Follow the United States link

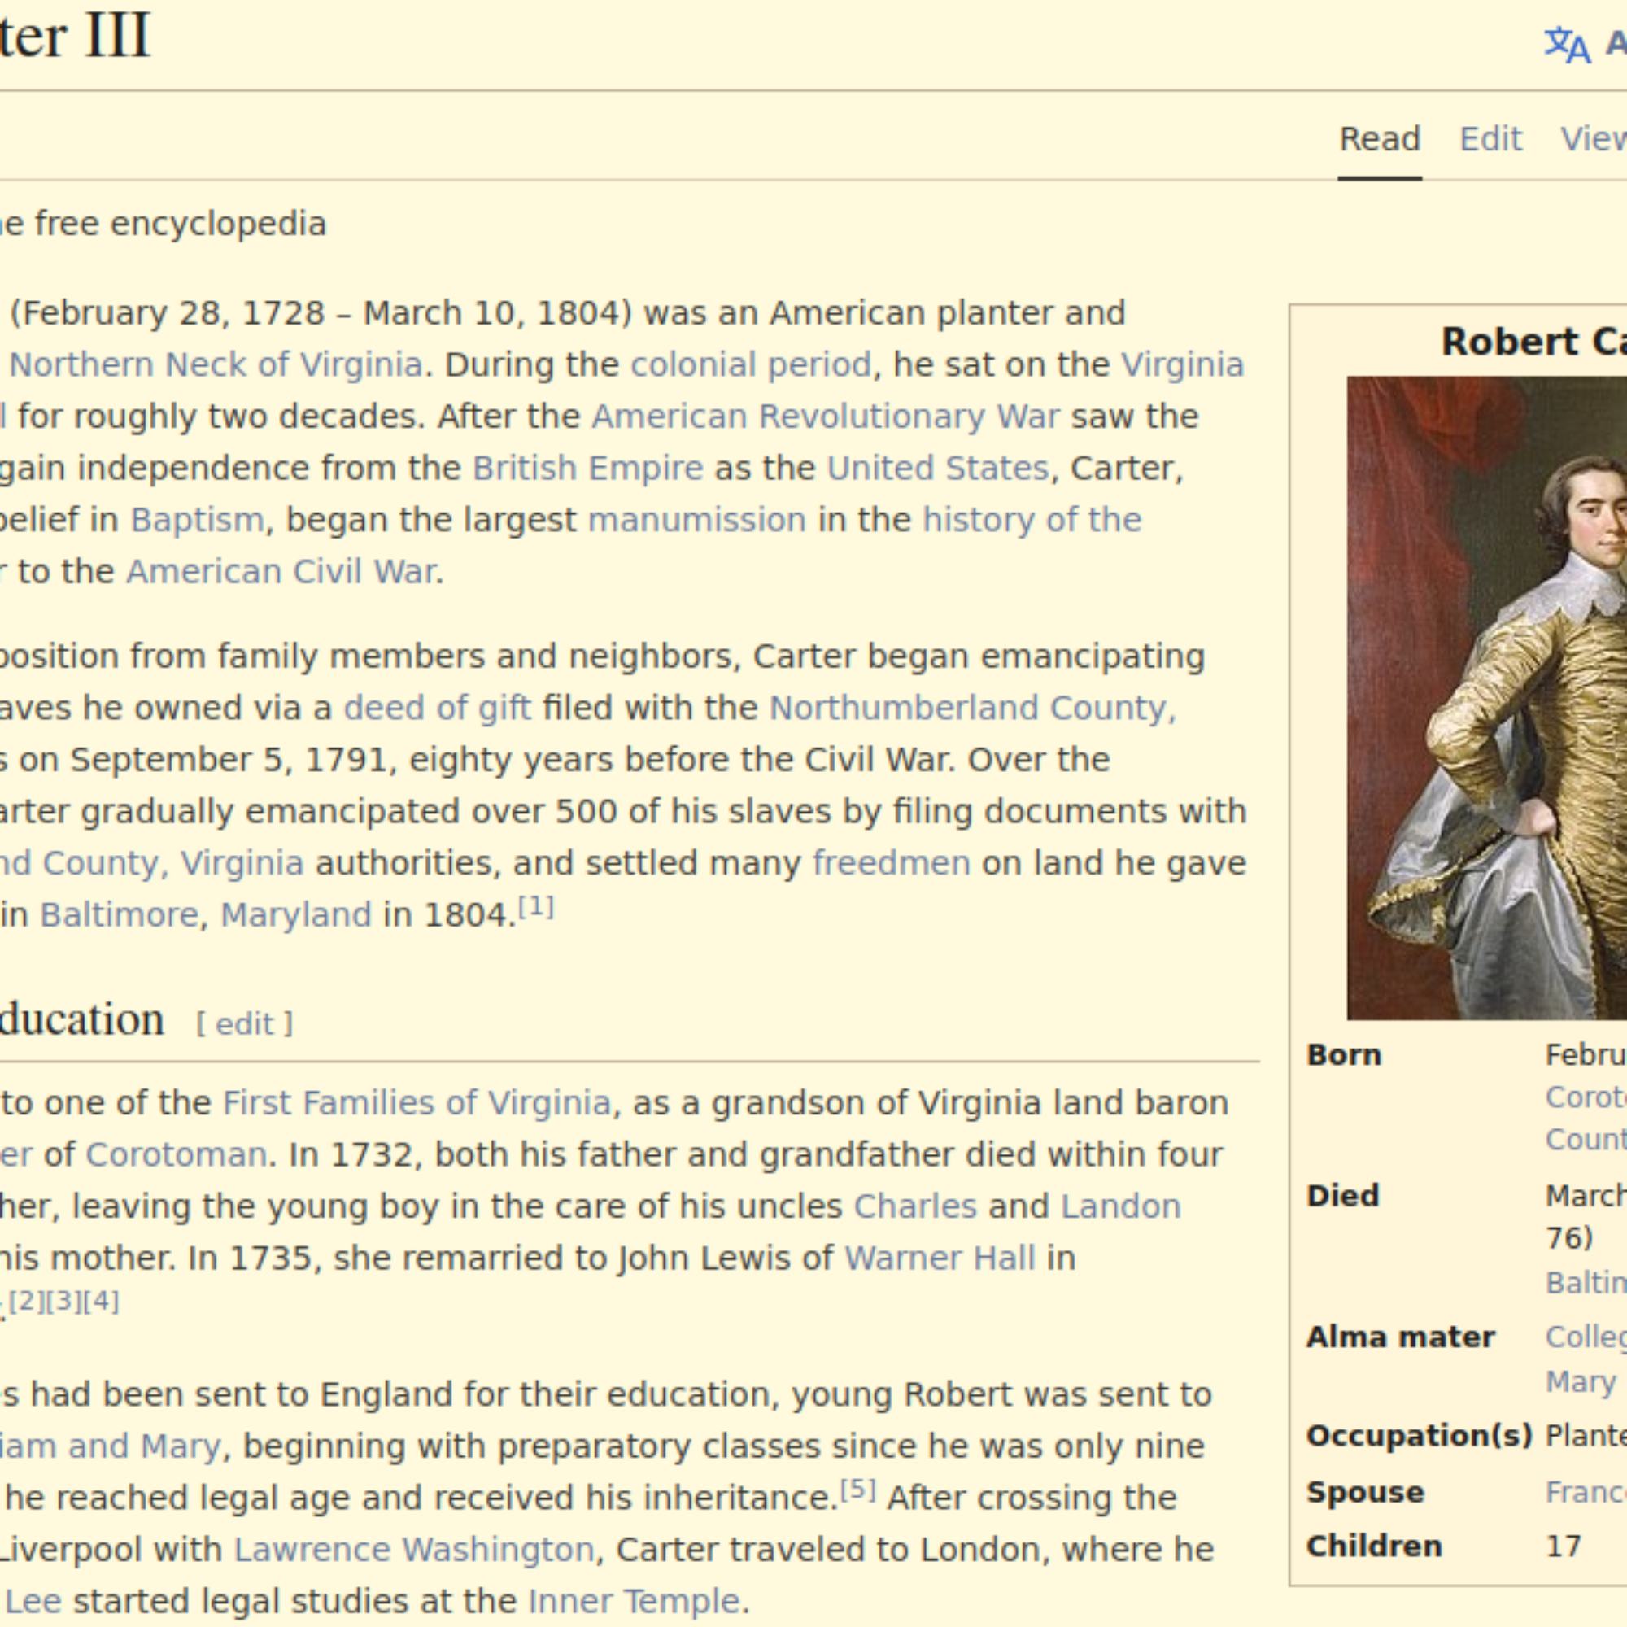(938, 468)
